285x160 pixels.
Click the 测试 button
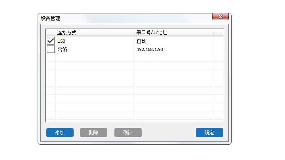point(128,132)
